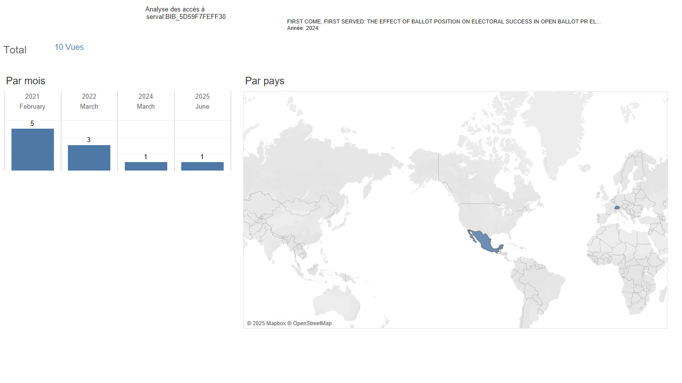
Task: Click the 'March' label under 2024
Action: [146, 107]
